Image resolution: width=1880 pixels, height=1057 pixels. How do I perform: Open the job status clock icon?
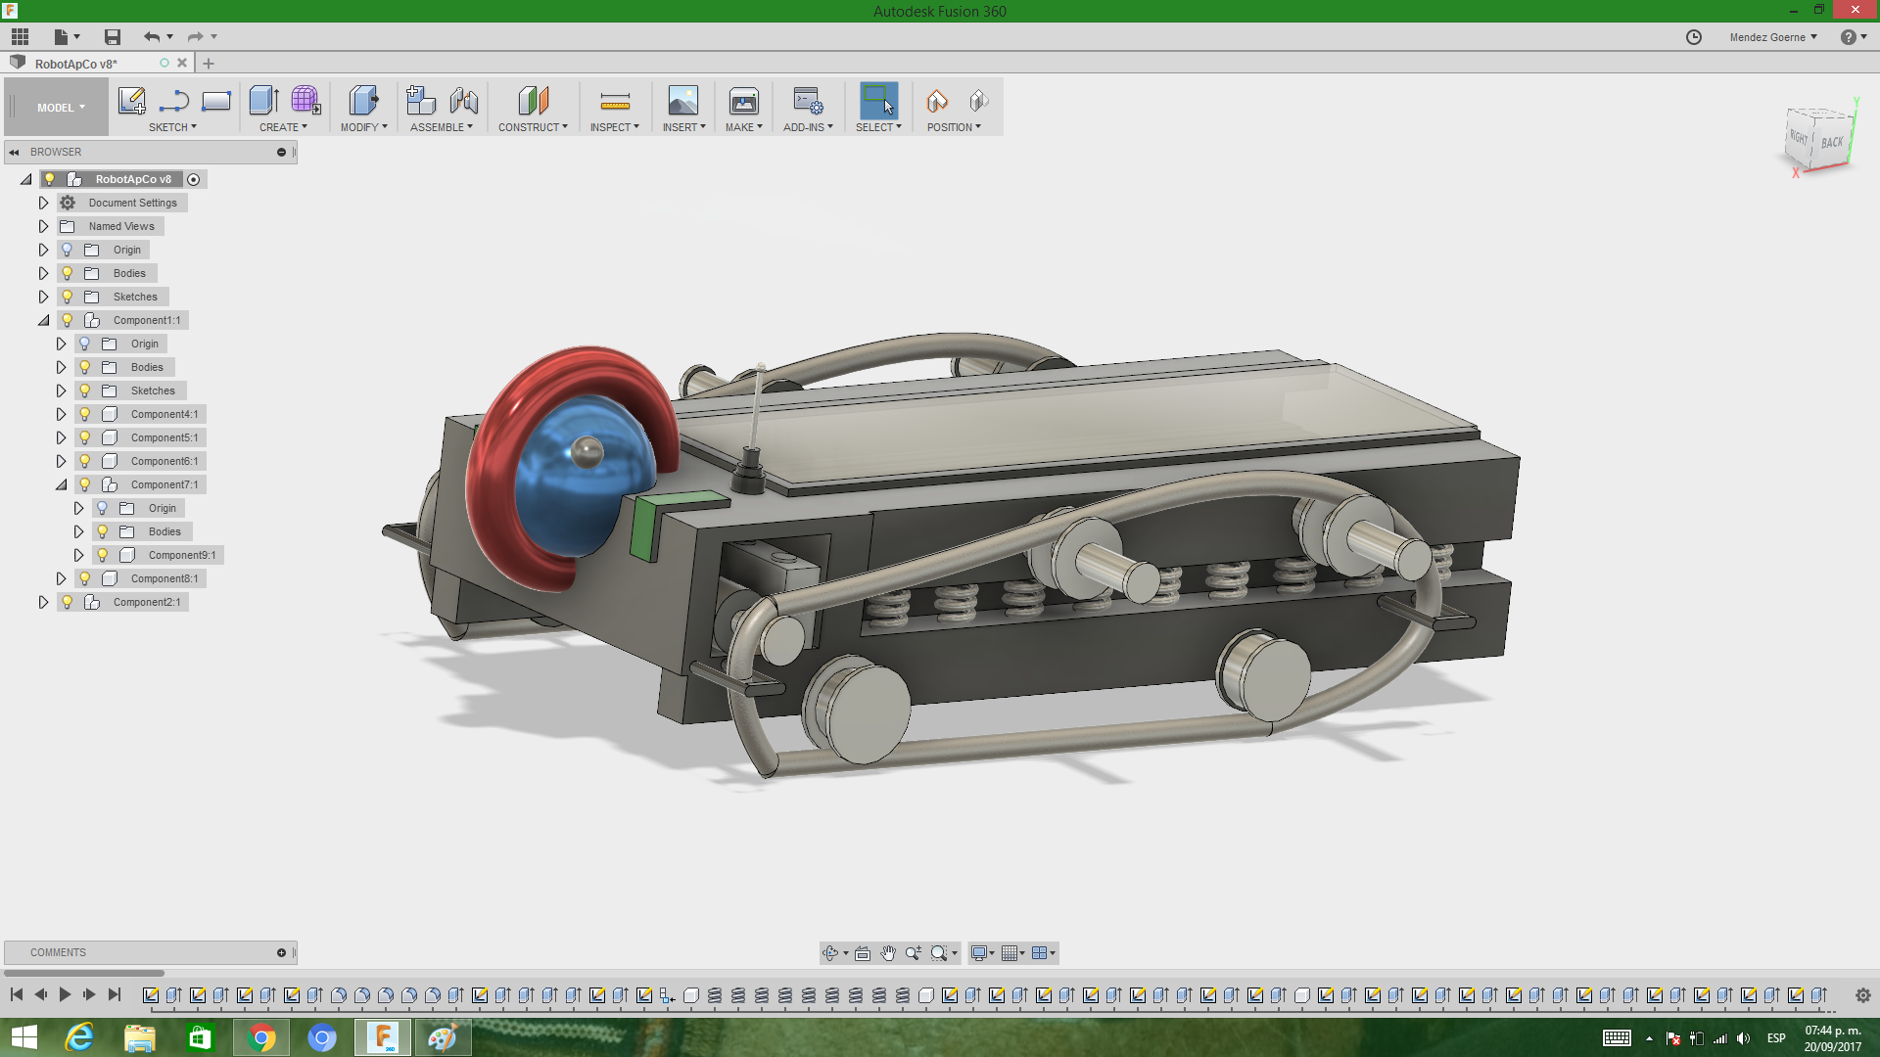click(x=1694, y=37)
